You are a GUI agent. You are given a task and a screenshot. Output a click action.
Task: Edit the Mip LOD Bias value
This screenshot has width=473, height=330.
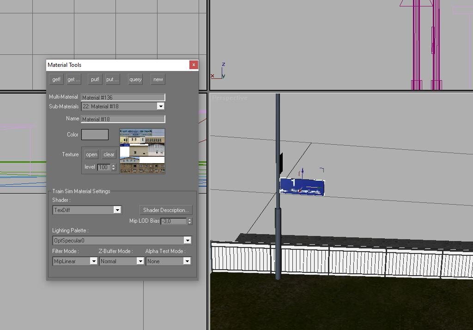(x=174, y=221)
